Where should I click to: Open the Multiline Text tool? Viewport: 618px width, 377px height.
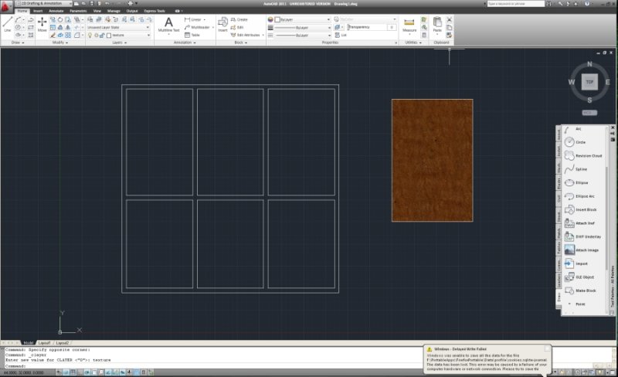coord(168,25)
